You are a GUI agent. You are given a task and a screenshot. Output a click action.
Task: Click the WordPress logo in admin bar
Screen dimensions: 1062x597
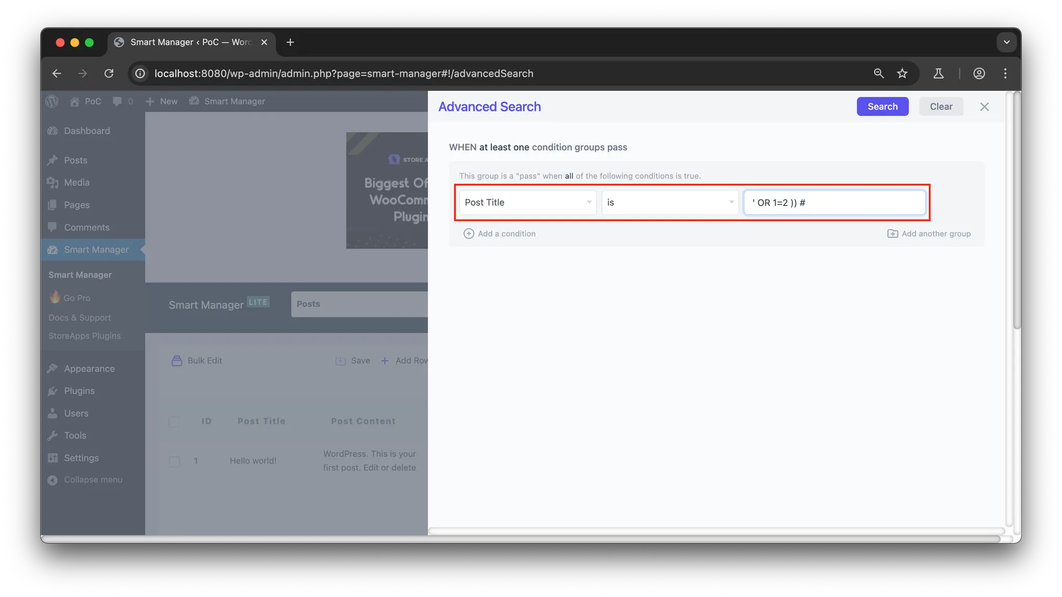pos(52,102)
